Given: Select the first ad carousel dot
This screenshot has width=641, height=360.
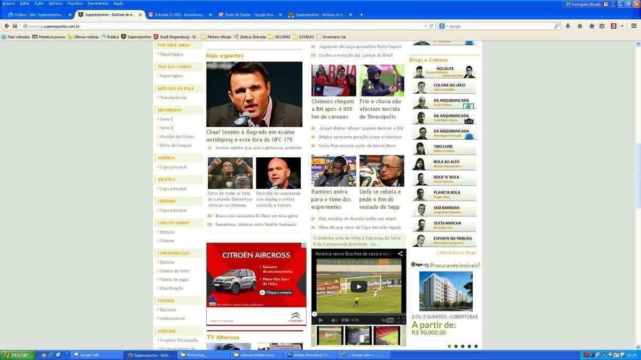Looking at the screenshot, I should click(x=449, y=346).
